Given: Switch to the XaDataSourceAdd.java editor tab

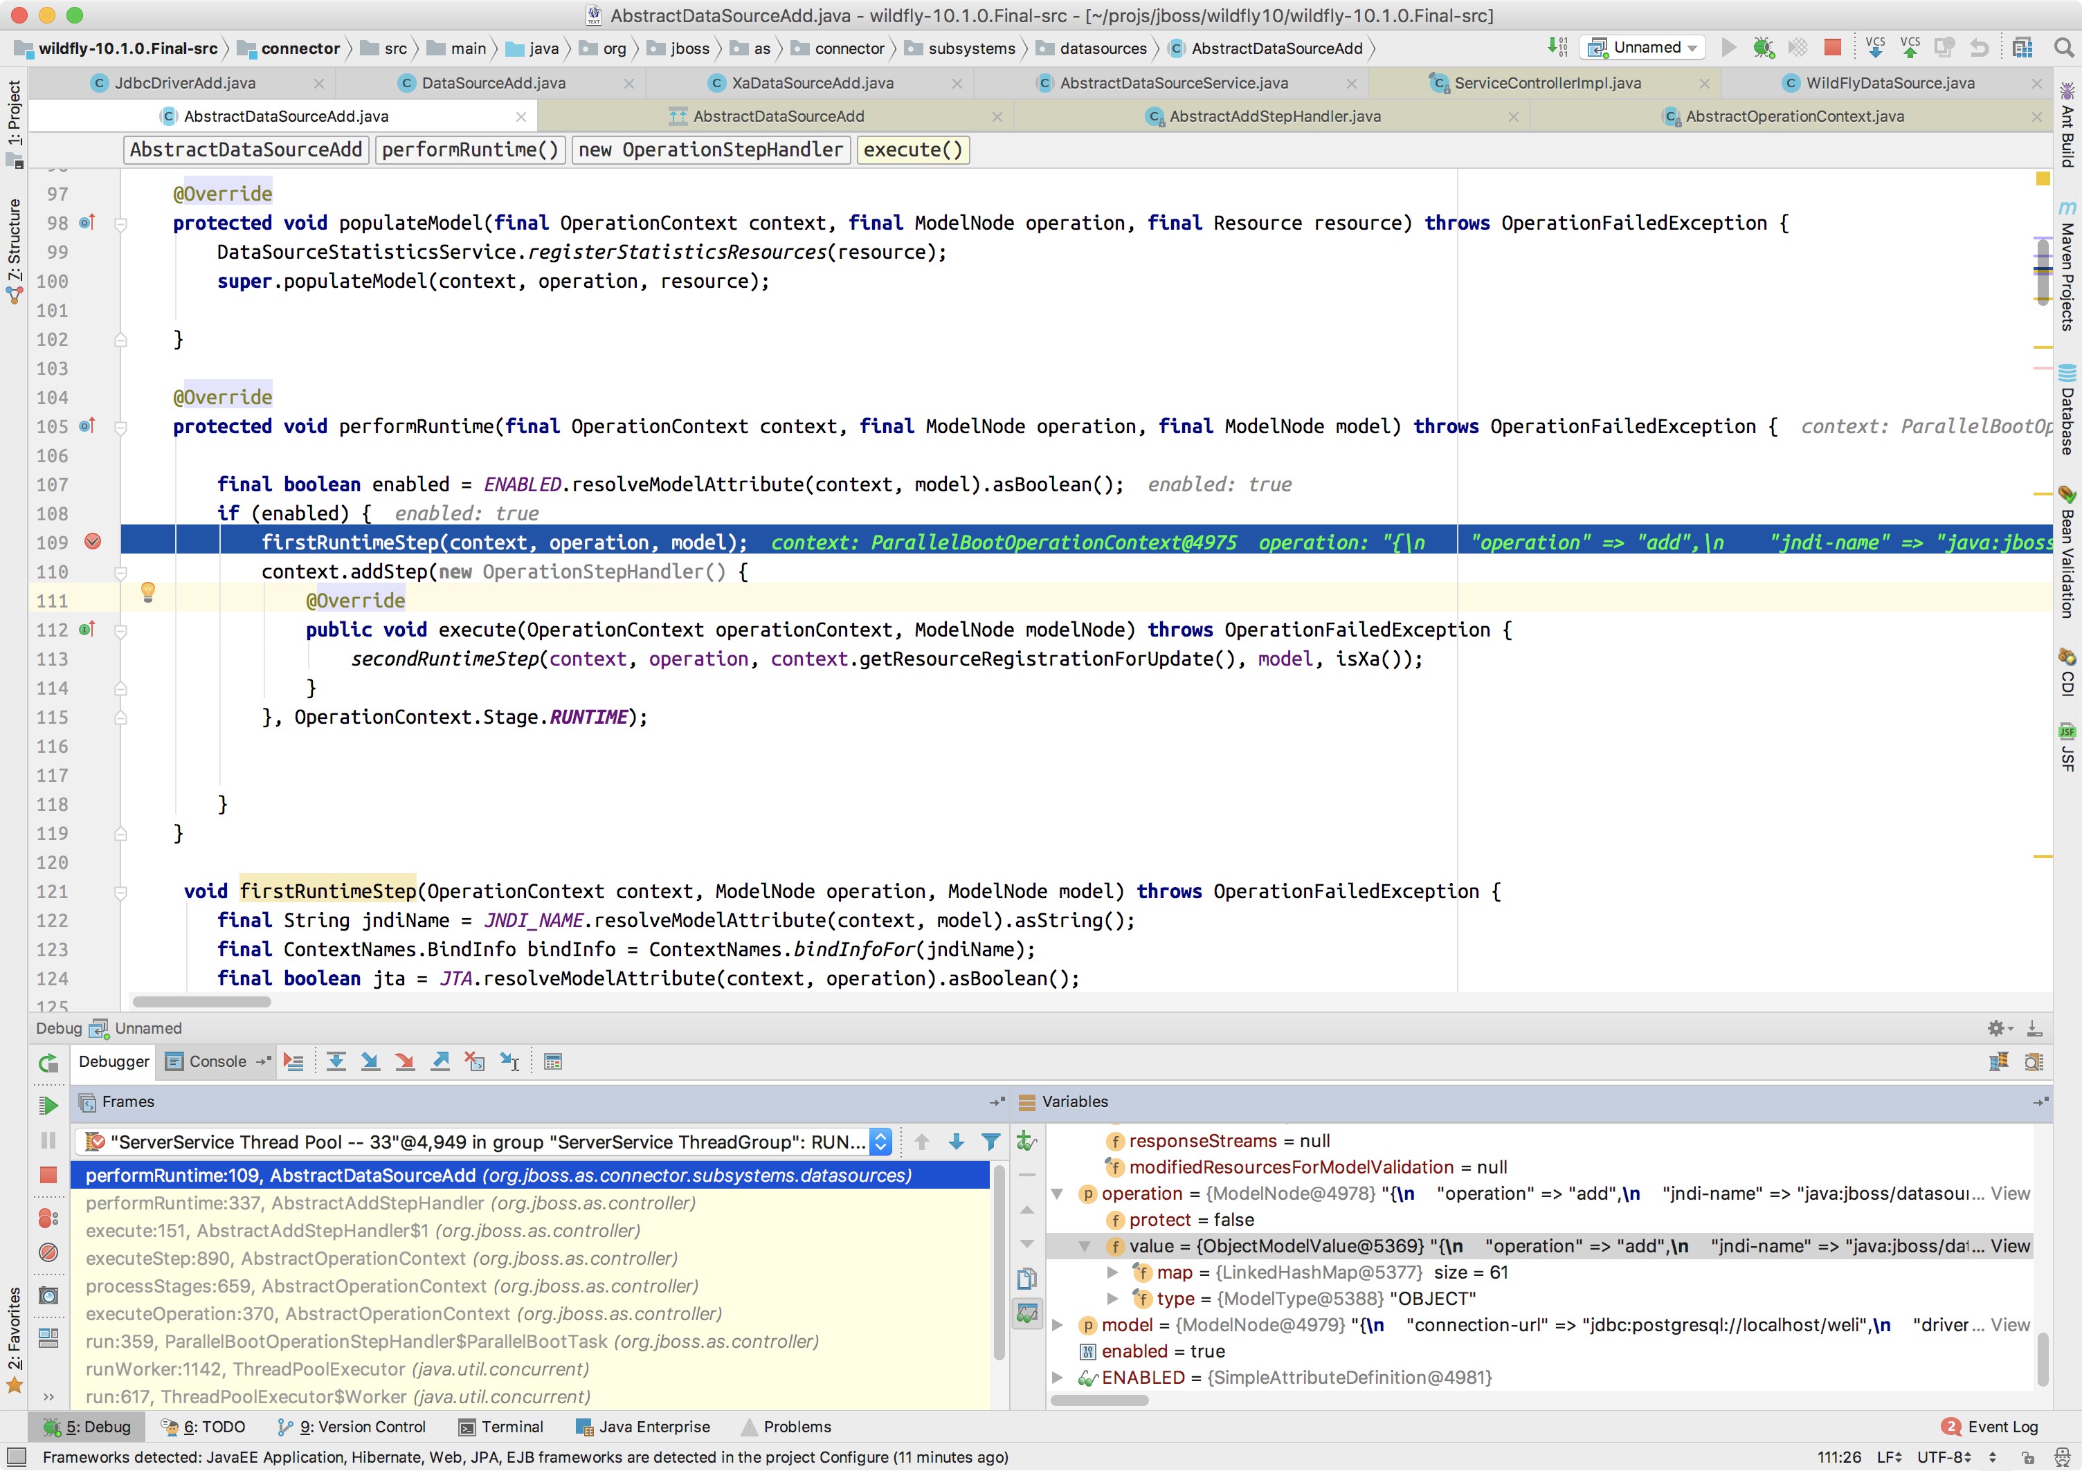Looking at the screenshot, I should [812, 84].
